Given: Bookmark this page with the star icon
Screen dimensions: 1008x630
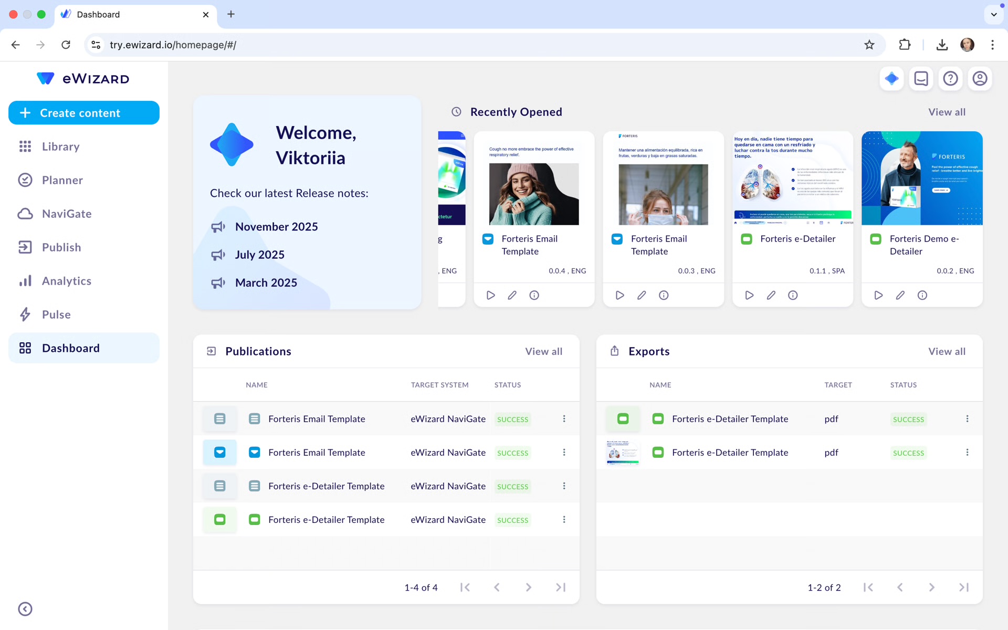Looking at the screenshot, I should click(869, 45).
